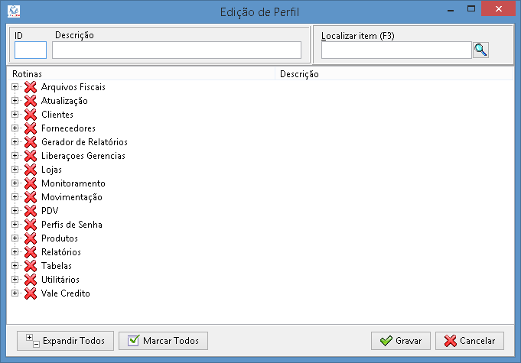The image size is (521, 363).
Task: Select the Perfis de Senha item
Action: pos(72,225)
